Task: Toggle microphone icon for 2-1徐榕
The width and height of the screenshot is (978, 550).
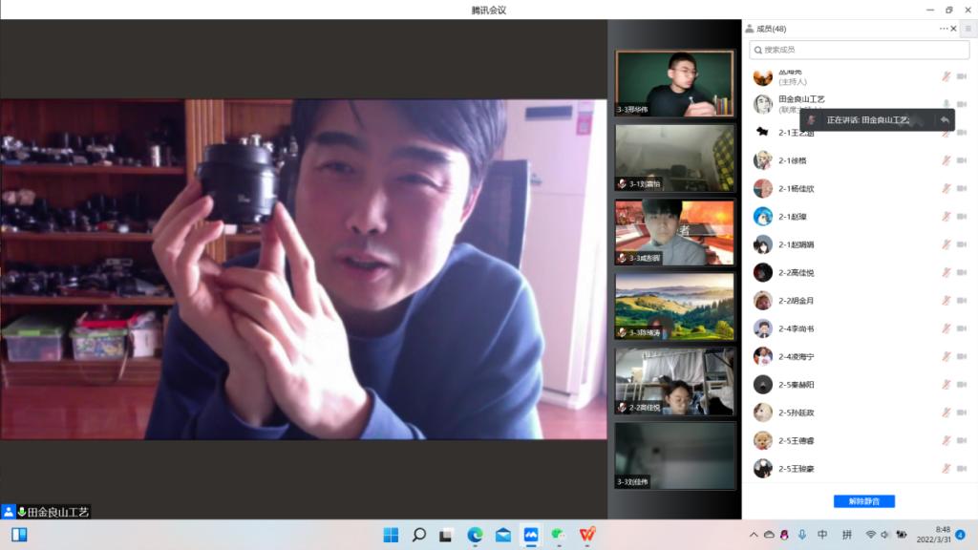Action: pos(946,160)
